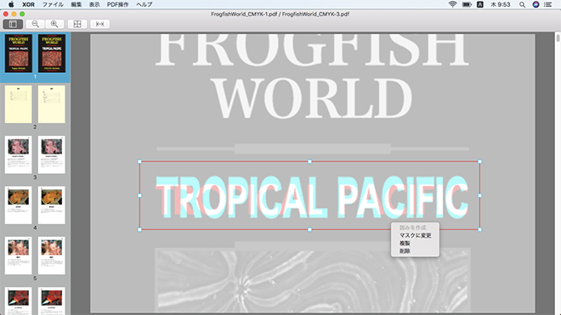Select page 5 right thumbnail
This screenshot has height=315, width=561.
pos(52,256)
